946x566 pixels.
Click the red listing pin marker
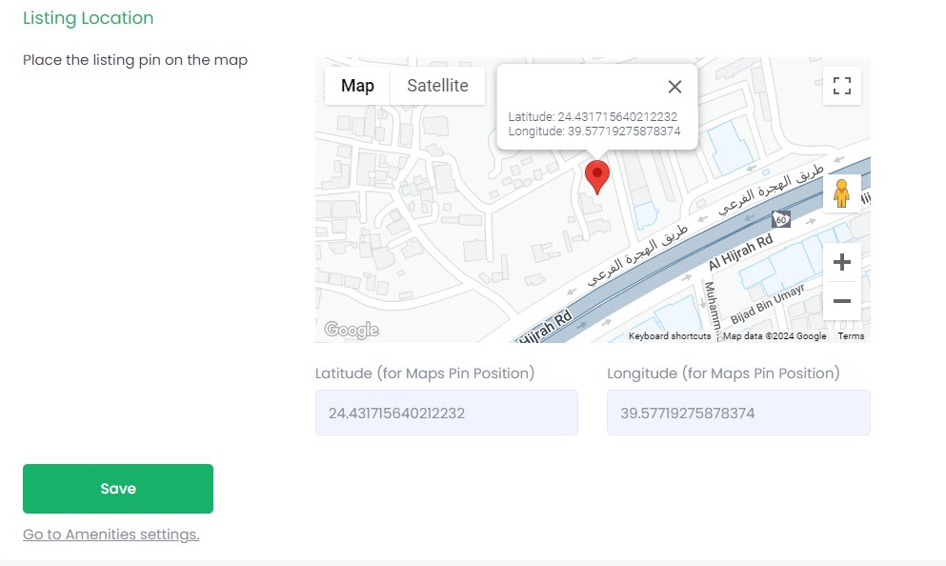(x=596, y=177)
